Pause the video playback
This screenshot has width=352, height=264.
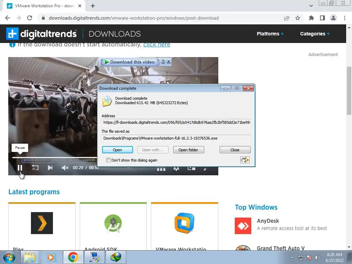tap(20, 168)
